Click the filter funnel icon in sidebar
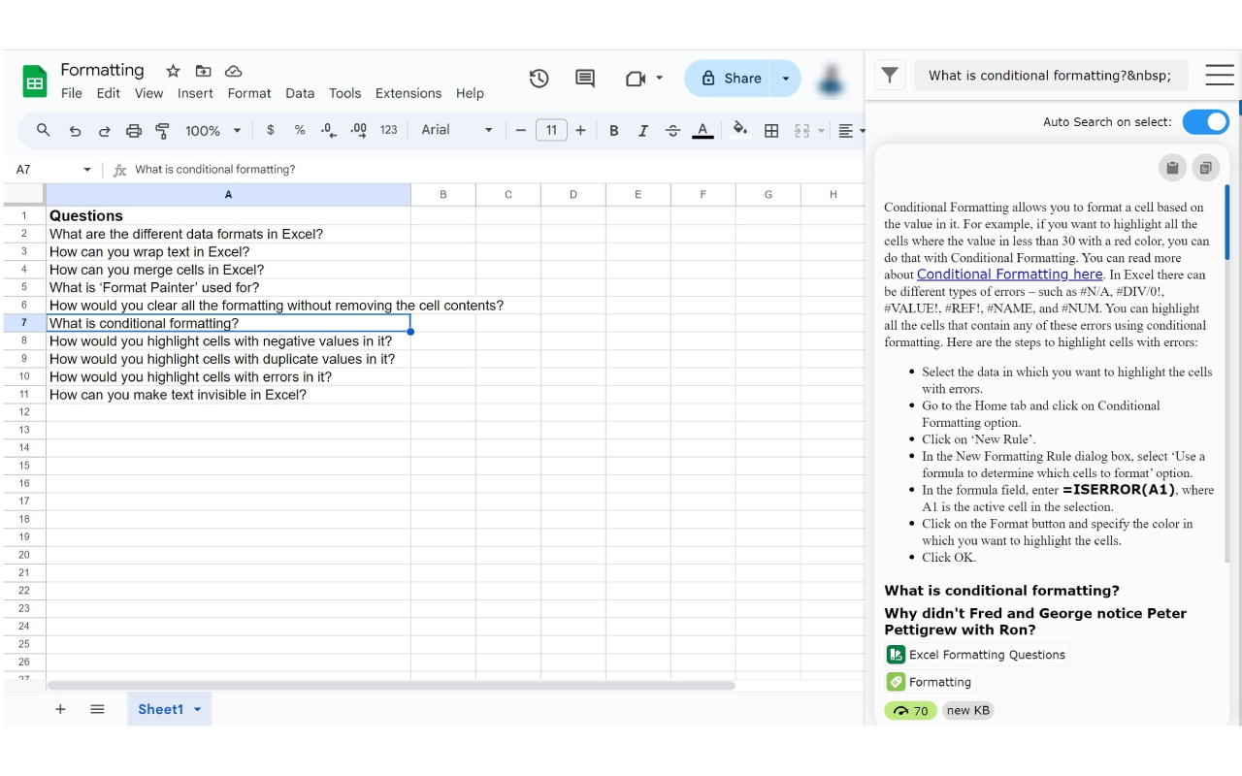 pyautogui.click(x=890, y=75)
